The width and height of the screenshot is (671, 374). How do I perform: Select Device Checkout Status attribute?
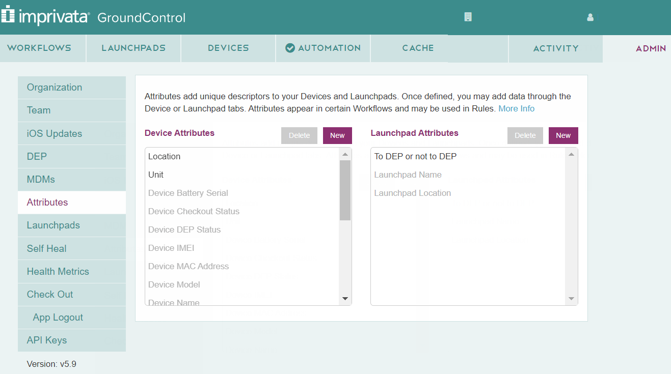[x=243, y=212]
